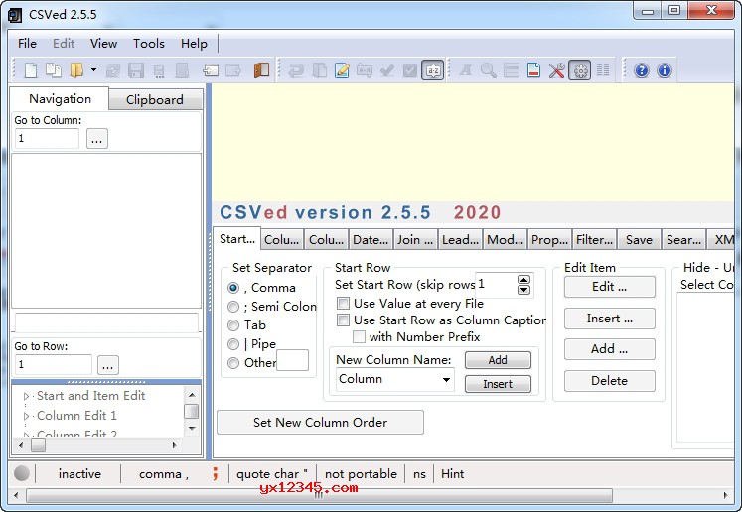Screen dimensions: 742x512
Task: Click the ... button next to Go to Row
Action: coord(108,365)
